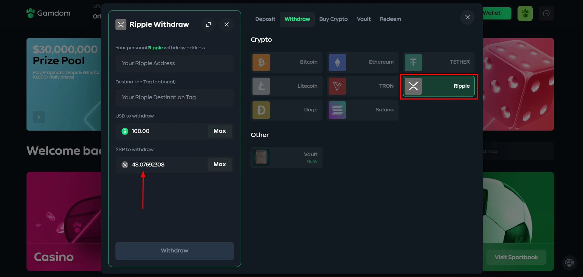Open the Redeem tab
The height and width of the screenshot is (277, 583).
tap(390, 19)
